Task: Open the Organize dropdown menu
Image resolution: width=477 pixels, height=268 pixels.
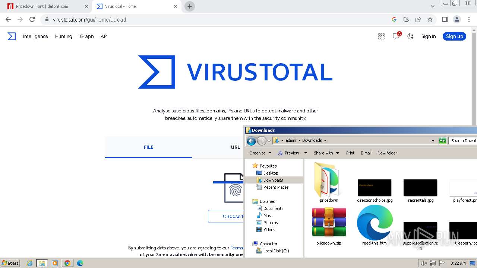Action: [260, 153]
